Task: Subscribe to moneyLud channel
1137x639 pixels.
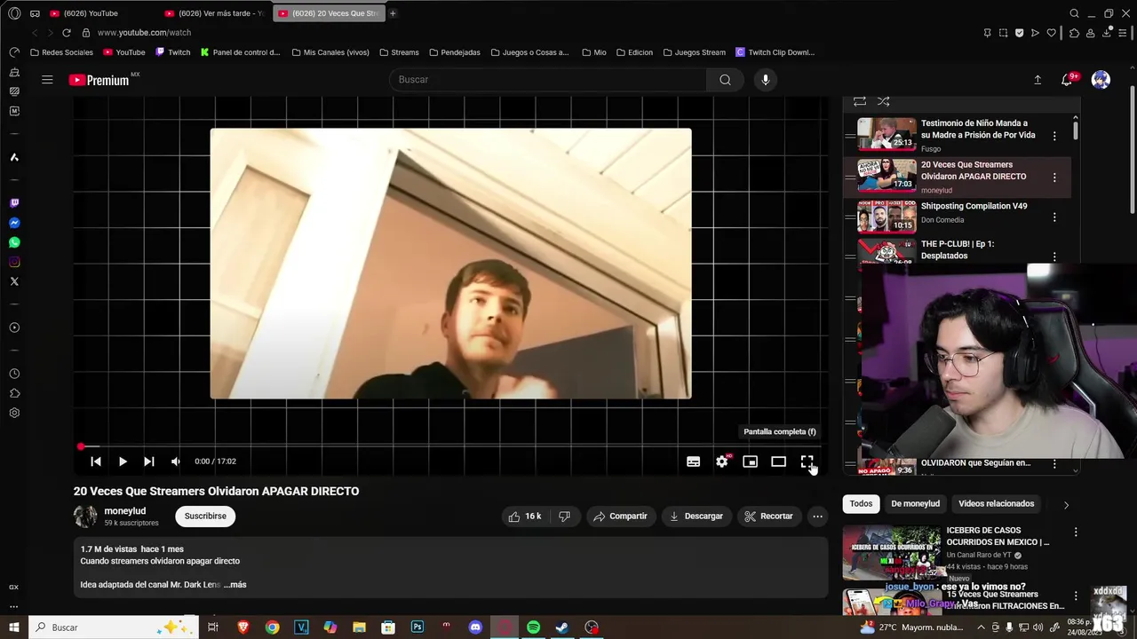Action: [205, 516]
